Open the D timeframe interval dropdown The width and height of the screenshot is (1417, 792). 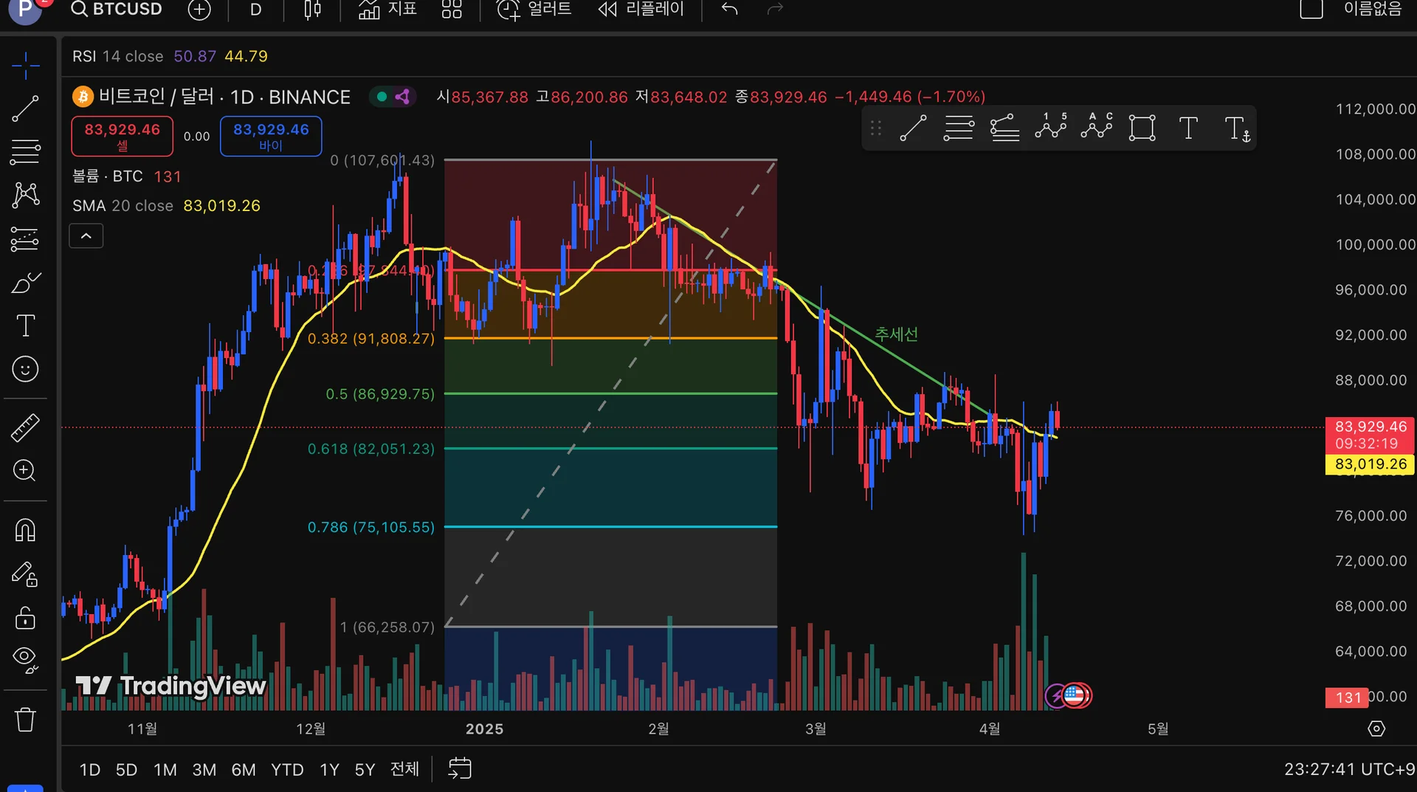(255, 10)
